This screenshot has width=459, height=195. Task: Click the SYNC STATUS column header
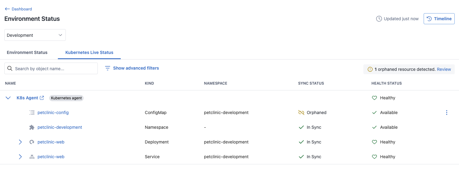tap(311, 83)
